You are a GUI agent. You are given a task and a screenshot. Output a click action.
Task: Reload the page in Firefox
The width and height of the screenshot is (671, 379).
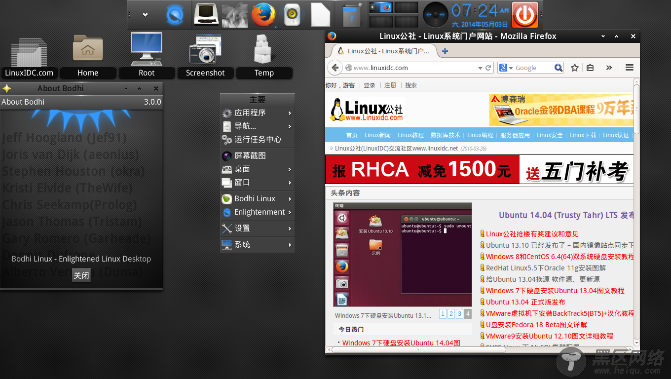[x=488, y=68]
